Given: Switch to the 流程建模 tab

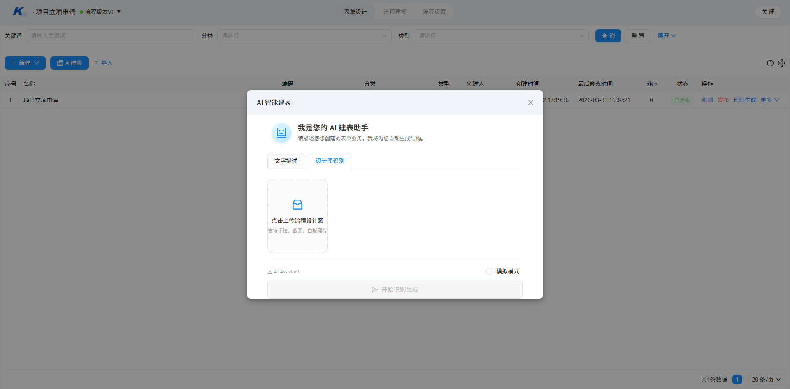Looking at the screenshot, I should (x=395, y=12).
